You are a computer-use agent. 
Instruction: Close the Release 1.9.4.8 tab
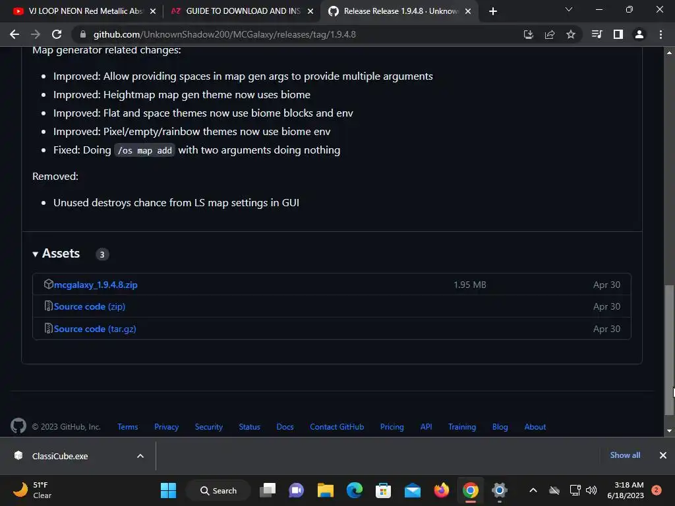[468, 11]
